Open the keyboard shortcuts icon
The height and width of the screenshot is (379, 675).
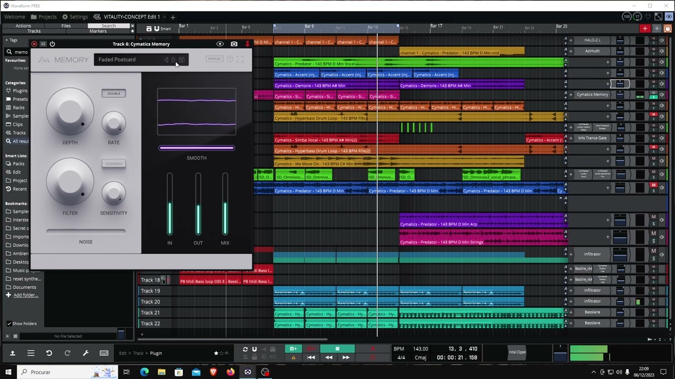coord(104,353)
